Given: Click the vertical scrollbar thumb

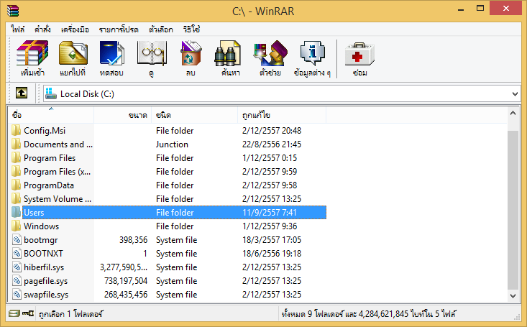Looking at the screenshot, I should 513,210.
